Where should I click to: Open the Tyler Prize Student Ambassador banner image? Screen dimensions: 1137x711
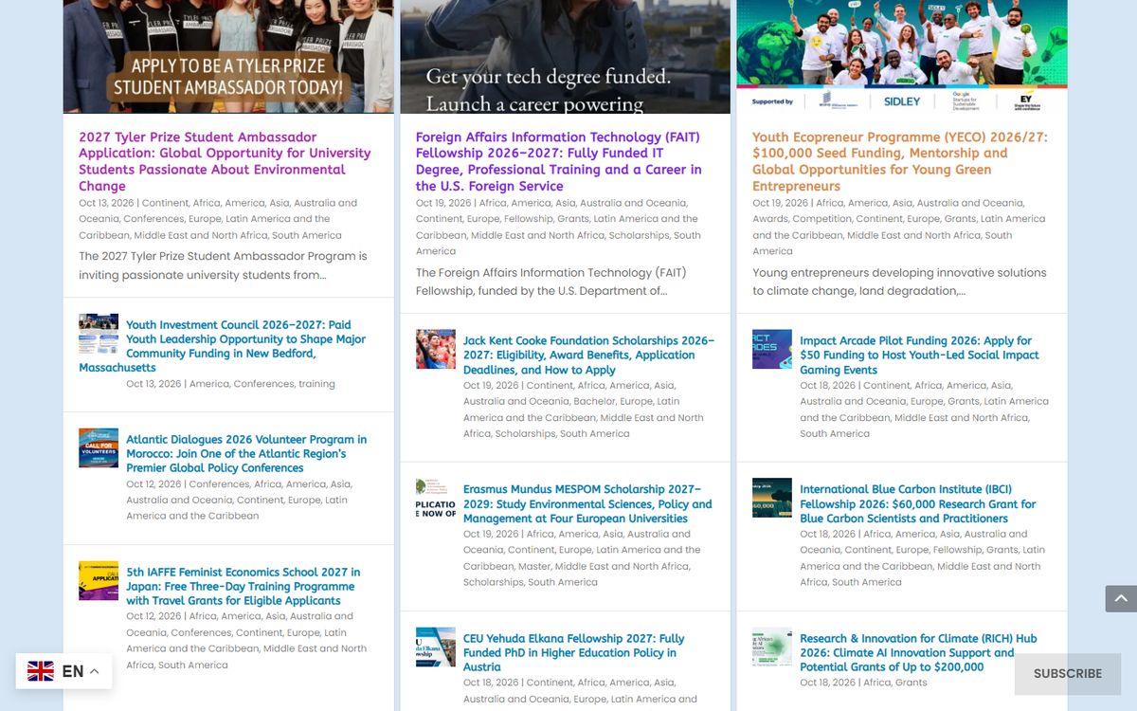tap(228, 57)
